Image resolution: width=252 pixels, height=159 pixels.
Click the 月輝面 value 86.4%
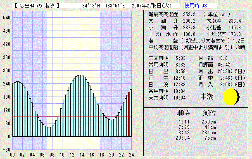click(x=224, y=65)
